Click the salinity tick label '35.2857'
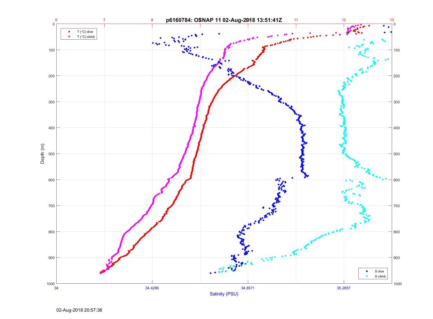 click(344, 288)
